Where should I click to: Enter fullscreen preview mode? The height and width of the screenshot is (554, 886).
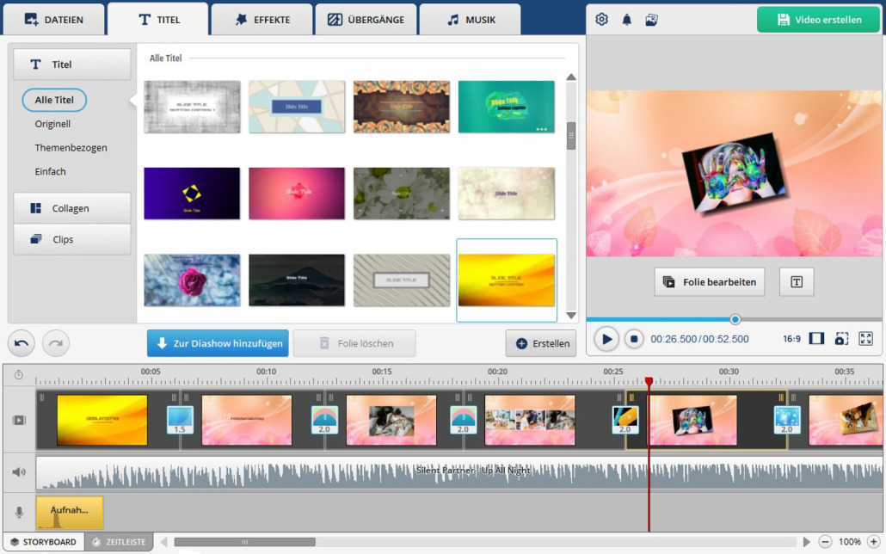tap(865, 339)
